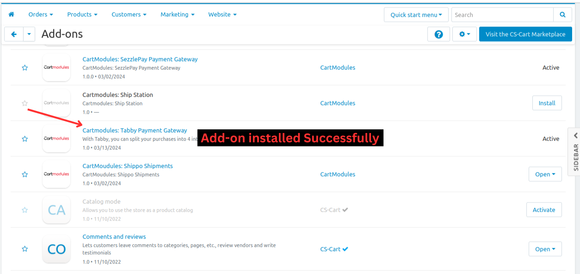Toggle favorite star for Tabby Payment Gateway
Viewport: 580px width, 274px height.
pyautogui.click(x=25, y=139)
